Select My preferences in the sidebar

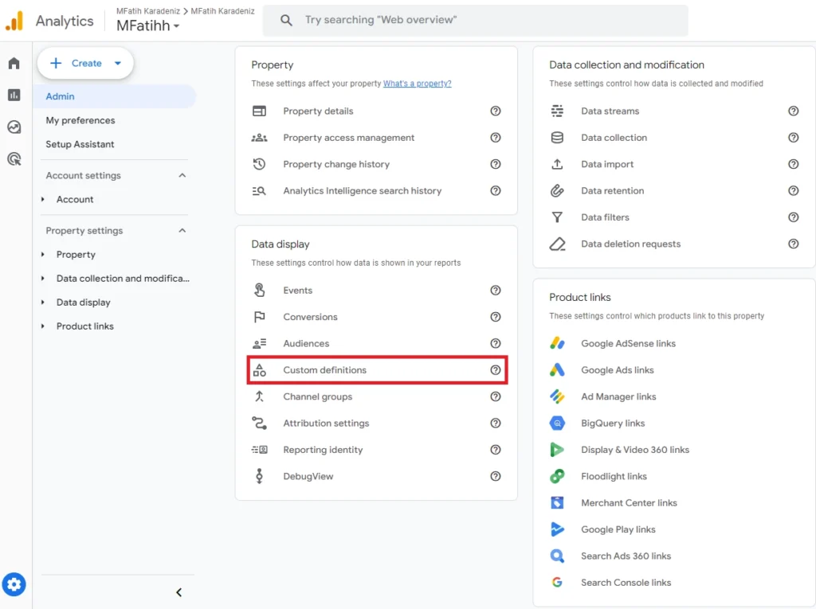pyautogui.click(x=80, y=120)
